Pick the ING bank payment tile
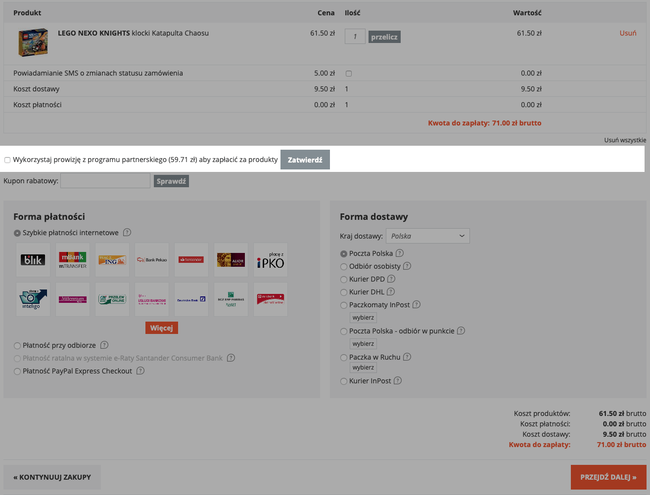Viewport: 650px width, 495px height. coord(112,260)
